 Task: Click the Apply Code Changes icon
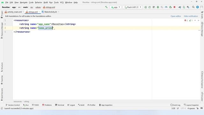pos(154,7)
